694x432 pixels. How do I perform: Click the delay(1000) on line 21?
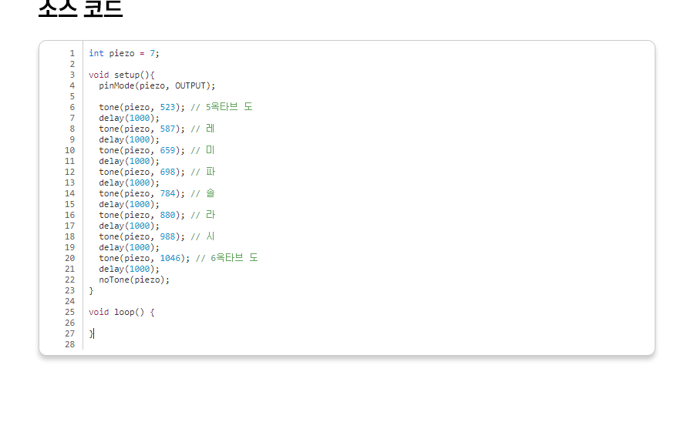pos(129,269)
